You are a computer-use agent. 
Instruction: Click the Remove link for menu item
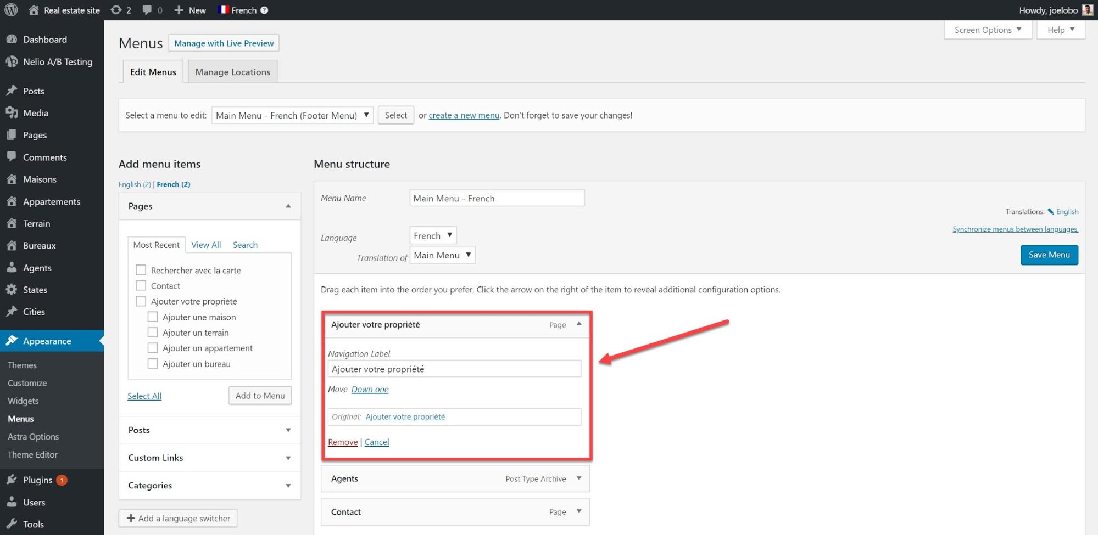342,442
